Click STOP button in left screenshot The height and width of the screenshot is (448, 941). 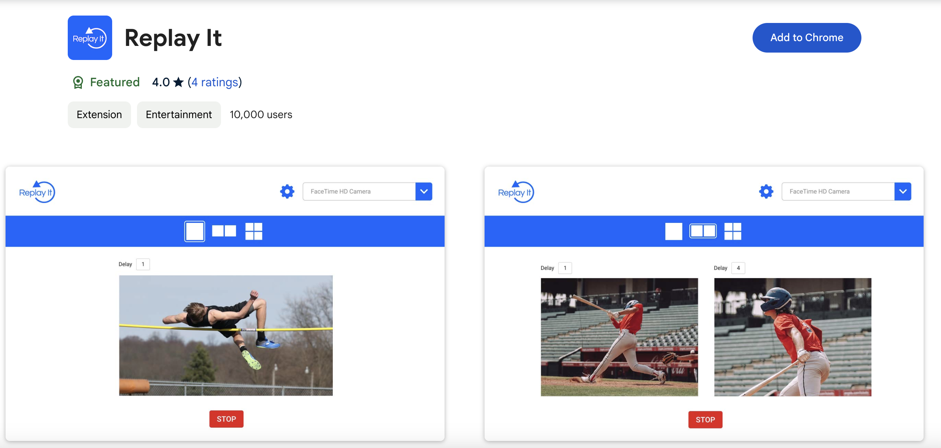pos(227,419)
